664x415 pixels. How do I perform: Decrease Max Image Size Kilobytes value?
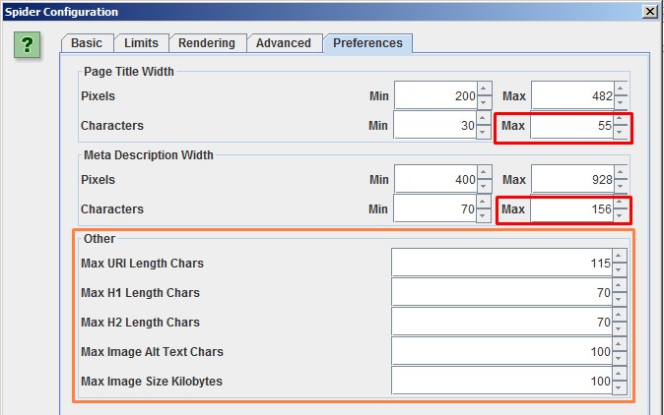[x=619, y=387]
